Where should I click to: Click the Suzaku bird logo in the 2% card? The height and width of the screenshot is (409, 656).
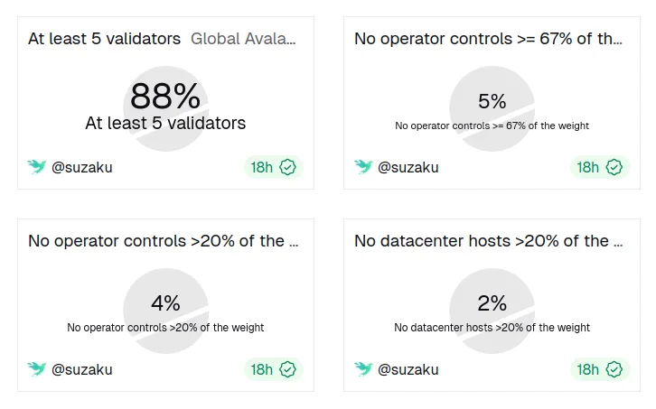[x=363, y=369]
